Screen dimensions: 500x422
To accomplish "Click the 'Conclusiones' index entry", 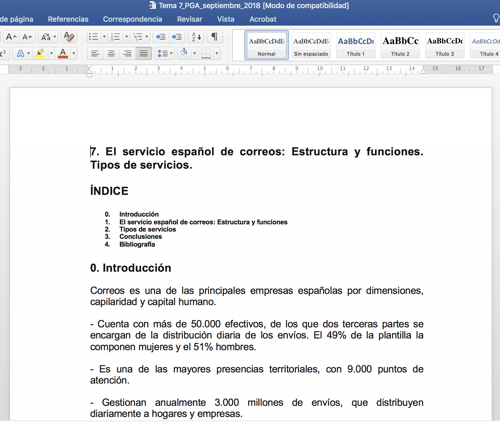I will [x=141, y=236].
